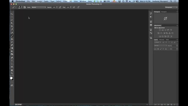The width and height of the screenshot is (188, 106).
Task: Enable airbrush-style build-up
Action: (x=74, y=7)
